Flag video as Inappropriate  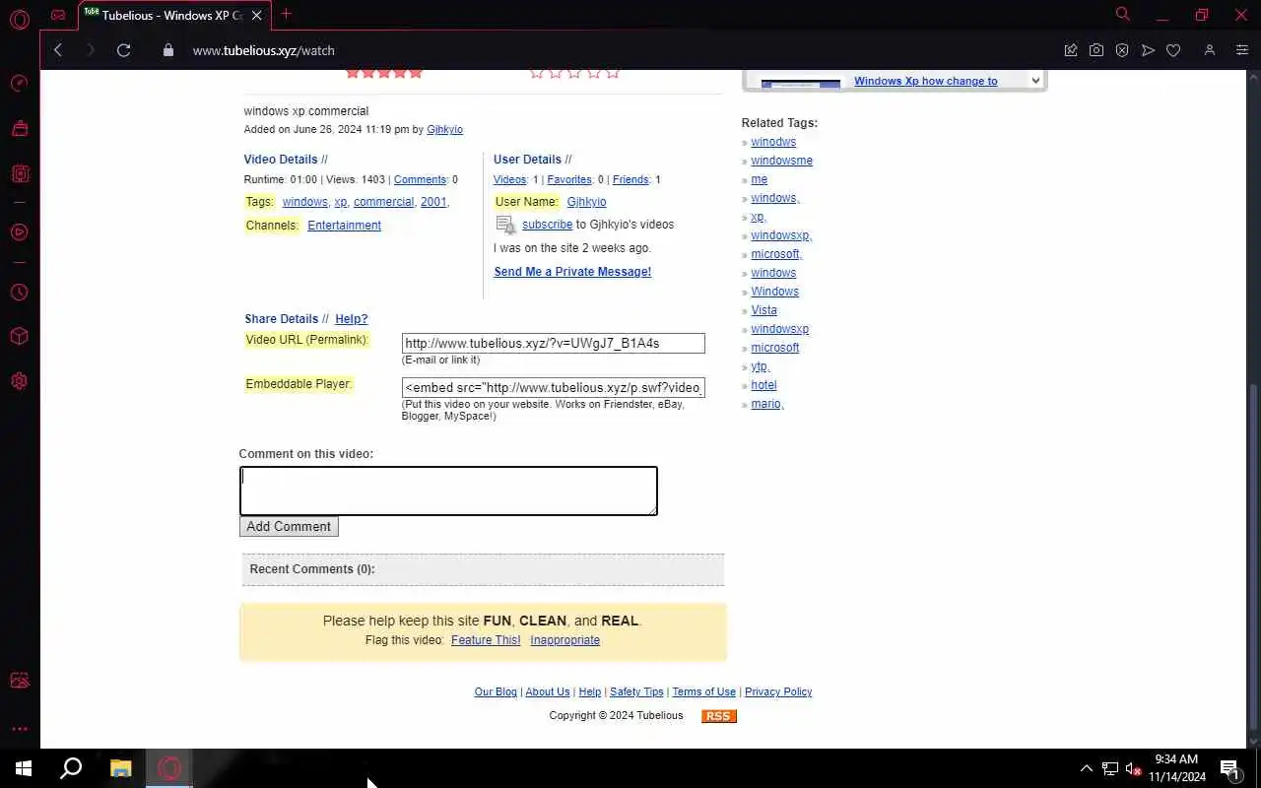(x=564, y=640)
